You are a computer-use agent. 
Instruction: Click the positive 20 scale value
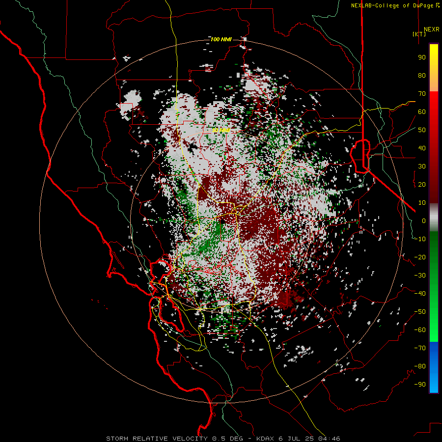[x=422, y=184]
